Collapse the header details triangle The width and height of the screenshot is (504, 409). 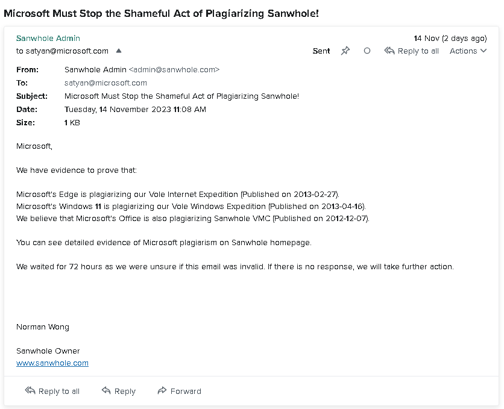(119, 51)
